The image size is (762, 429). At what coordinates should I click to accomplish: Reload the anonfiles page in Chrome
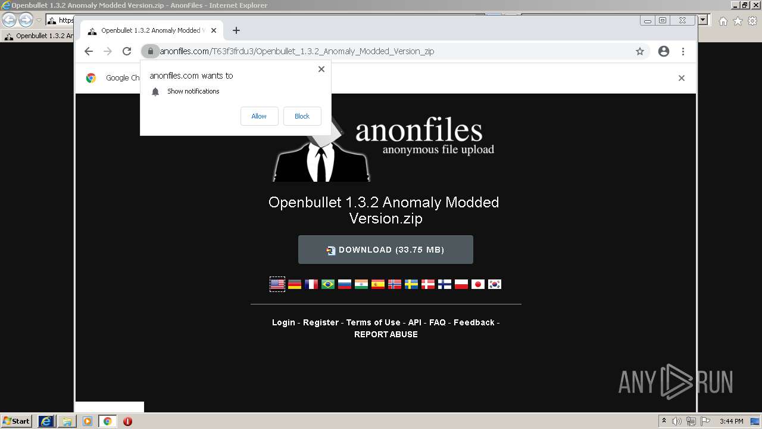(x=127, y=51)
